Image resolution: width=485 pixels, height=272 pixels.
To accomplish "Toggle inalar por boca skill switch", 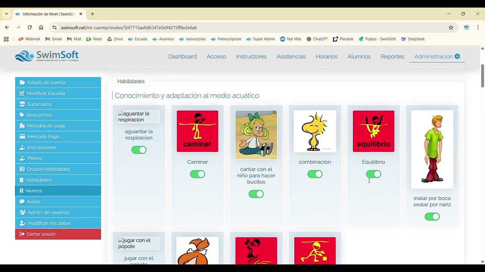I will [x=432, y=217].
